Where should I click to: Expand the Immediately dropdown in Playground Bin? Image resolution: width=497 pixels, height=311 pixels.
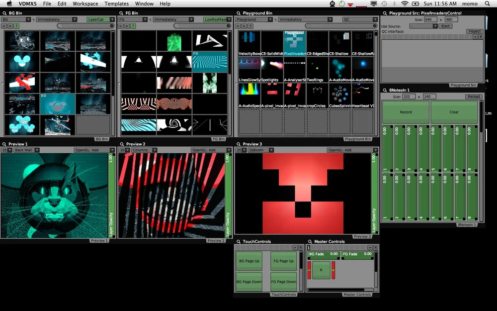tap(304, 19)
